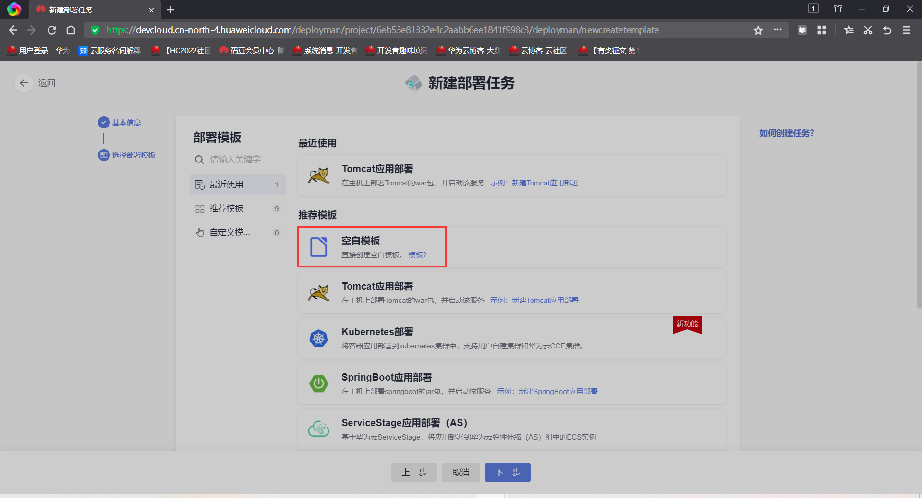Screen dimensions: 922x498
Task: Open the browser apps grid icon
Action: (822, 30)
